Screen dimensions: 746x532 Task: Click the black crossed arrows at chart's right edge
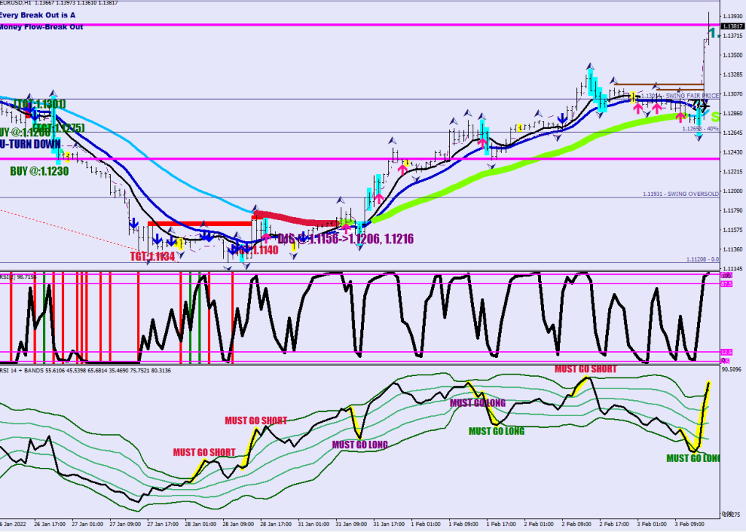(x=701, y=106)
